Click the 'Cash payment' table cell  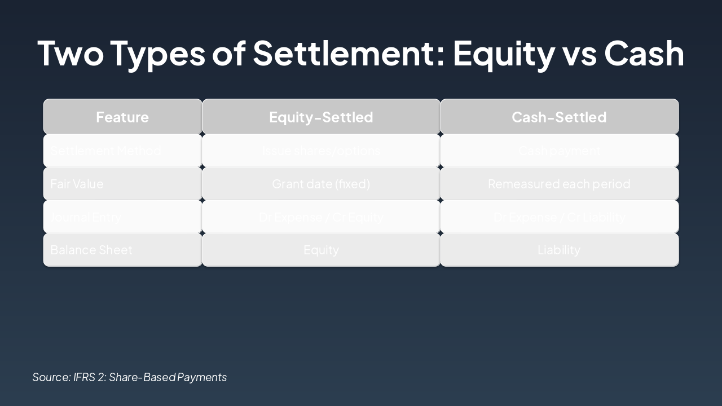(x=559, y=151)
